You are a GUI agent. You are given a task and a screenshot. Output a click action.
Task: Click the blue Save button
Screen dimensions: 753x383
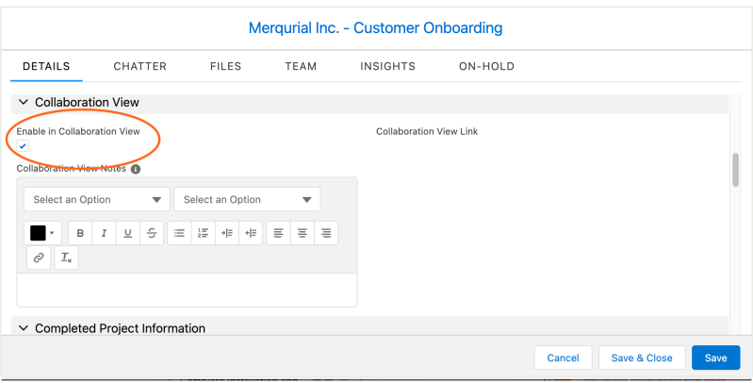tap(715, 358)
